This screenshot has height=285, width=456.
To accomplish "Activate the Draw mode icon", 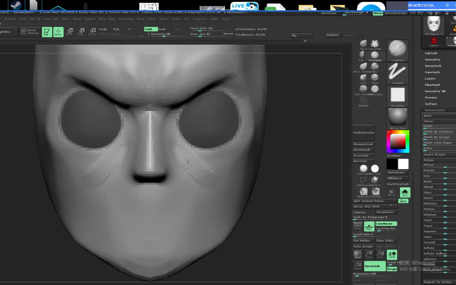I will pyautogui.click(x=58, y=32).
